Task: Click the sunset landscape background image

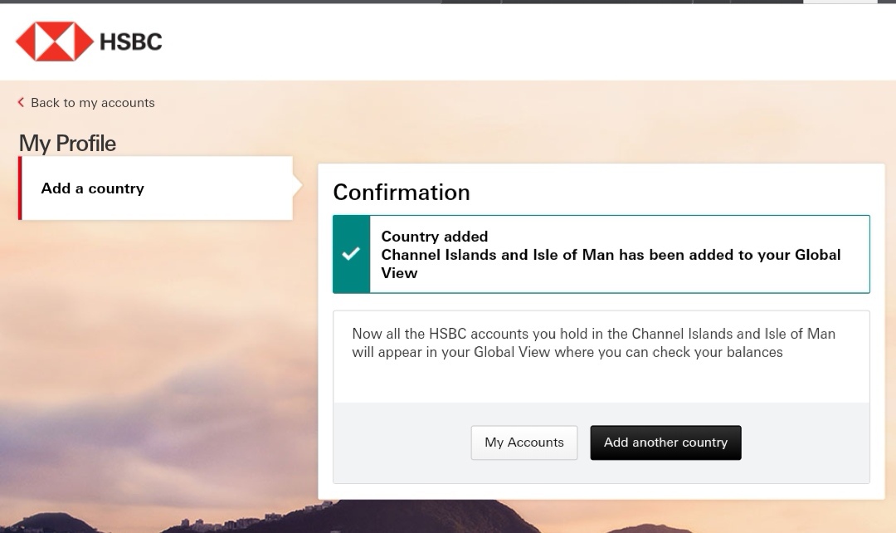Action: (149, 374)
